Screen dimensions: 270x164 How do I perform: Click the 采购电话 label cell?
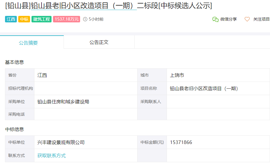[20, 114]
